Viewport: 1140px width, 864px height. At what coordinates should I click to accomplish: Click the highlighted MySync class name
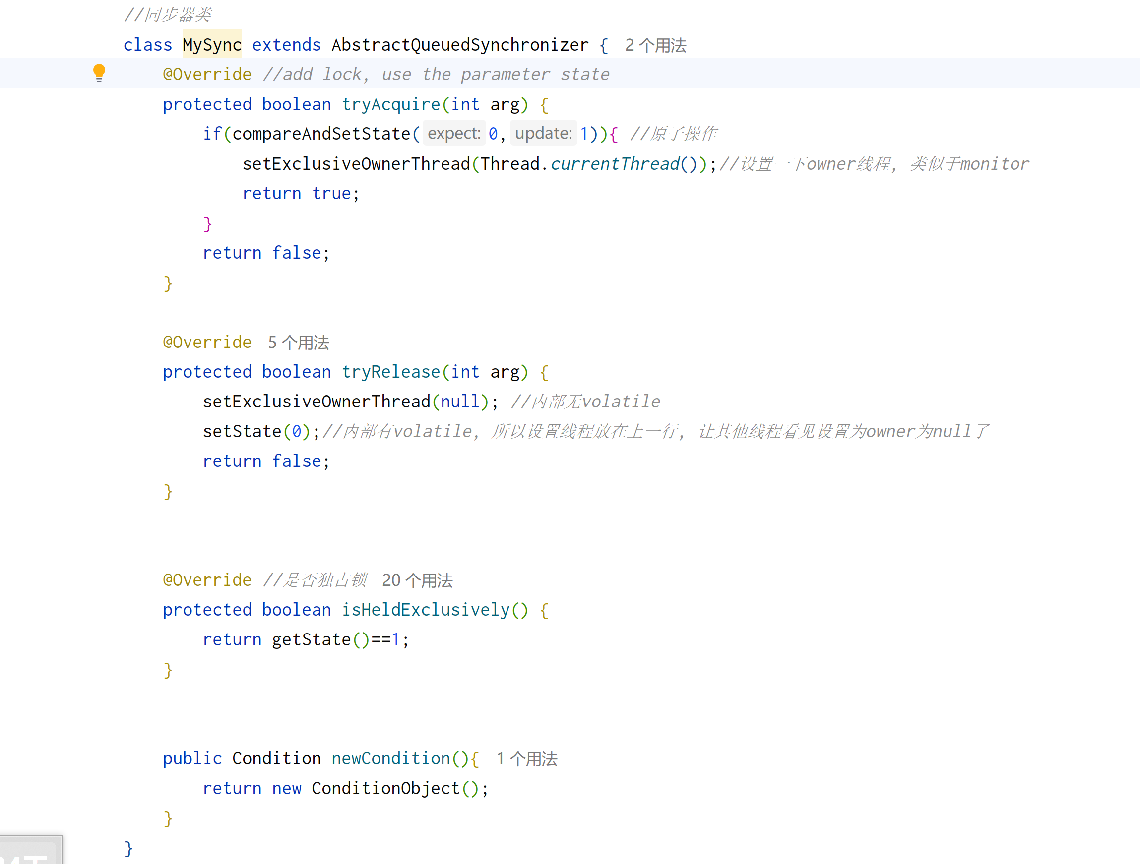click(212, 45)
